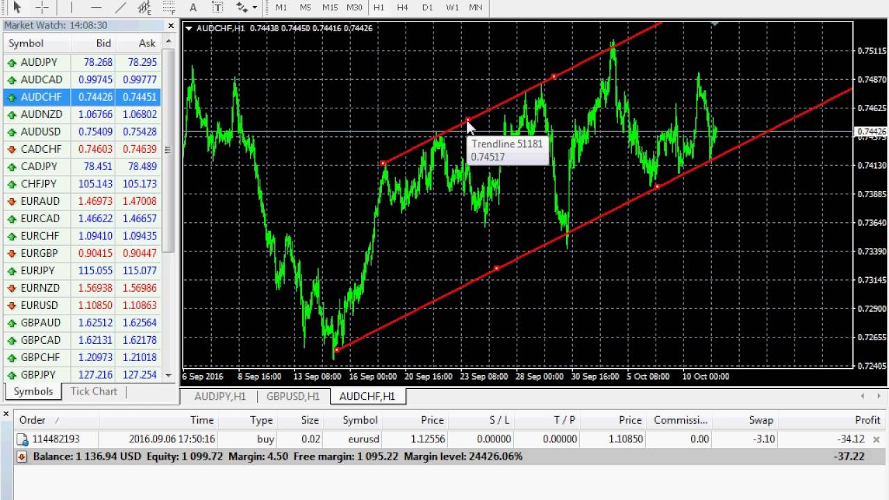
Task: Select AUDJPY in Market Watch
Action: click(x=82, y=62)
